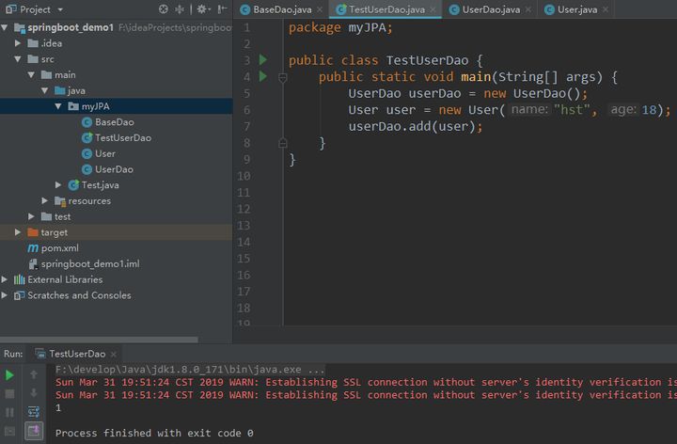The image size is (677, 444).
Task: Expand the target folder
Action: [18, 232]
